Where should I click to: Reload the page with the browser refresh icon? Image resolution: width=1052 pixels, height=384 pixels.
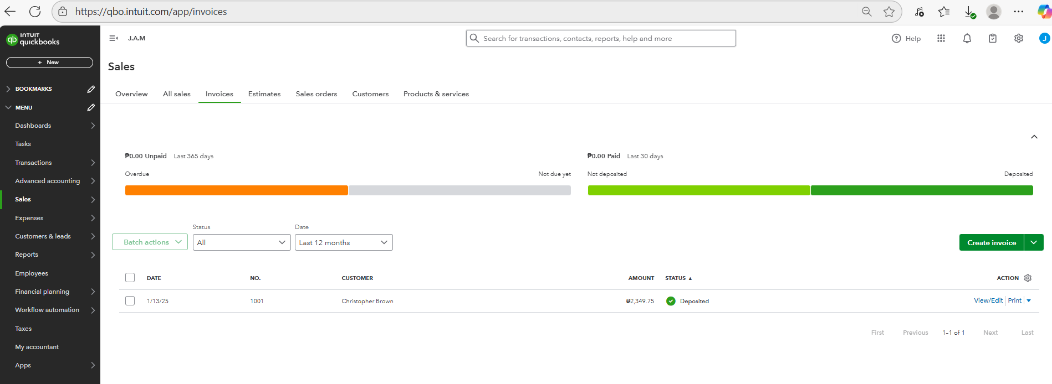35,12
